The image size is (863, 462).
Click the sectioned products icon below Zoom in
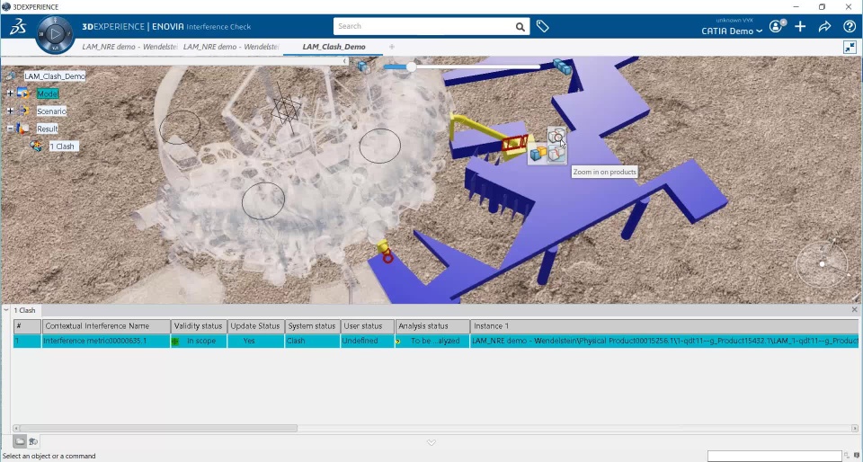tap(557, 154)
